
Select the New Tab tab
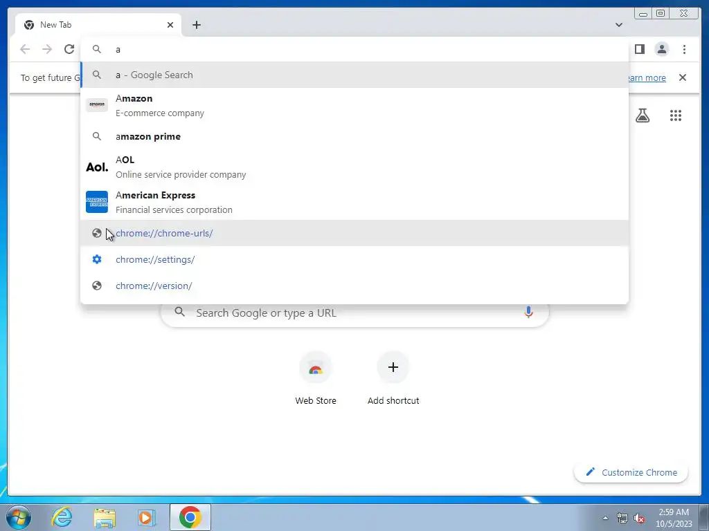click(98, 25)
